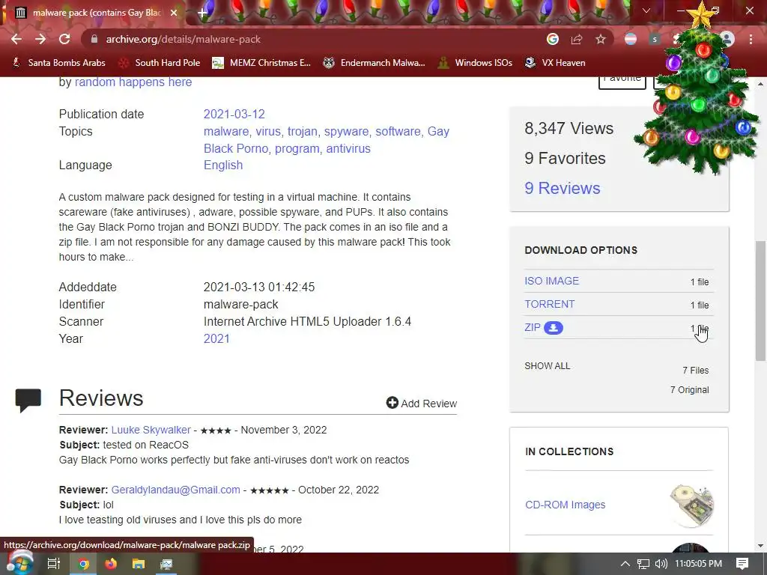Screen dimensions: 767x575
Task: Open Santa Bombs Arabs bookmark
Action: pos(58,63)
